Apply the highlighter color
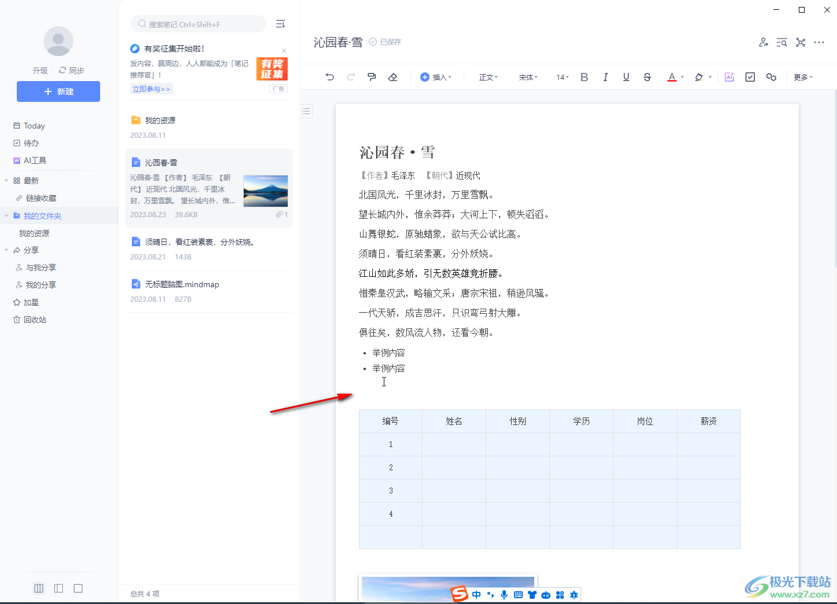This screenshot has height=604, width=837. tap(699, 77)
